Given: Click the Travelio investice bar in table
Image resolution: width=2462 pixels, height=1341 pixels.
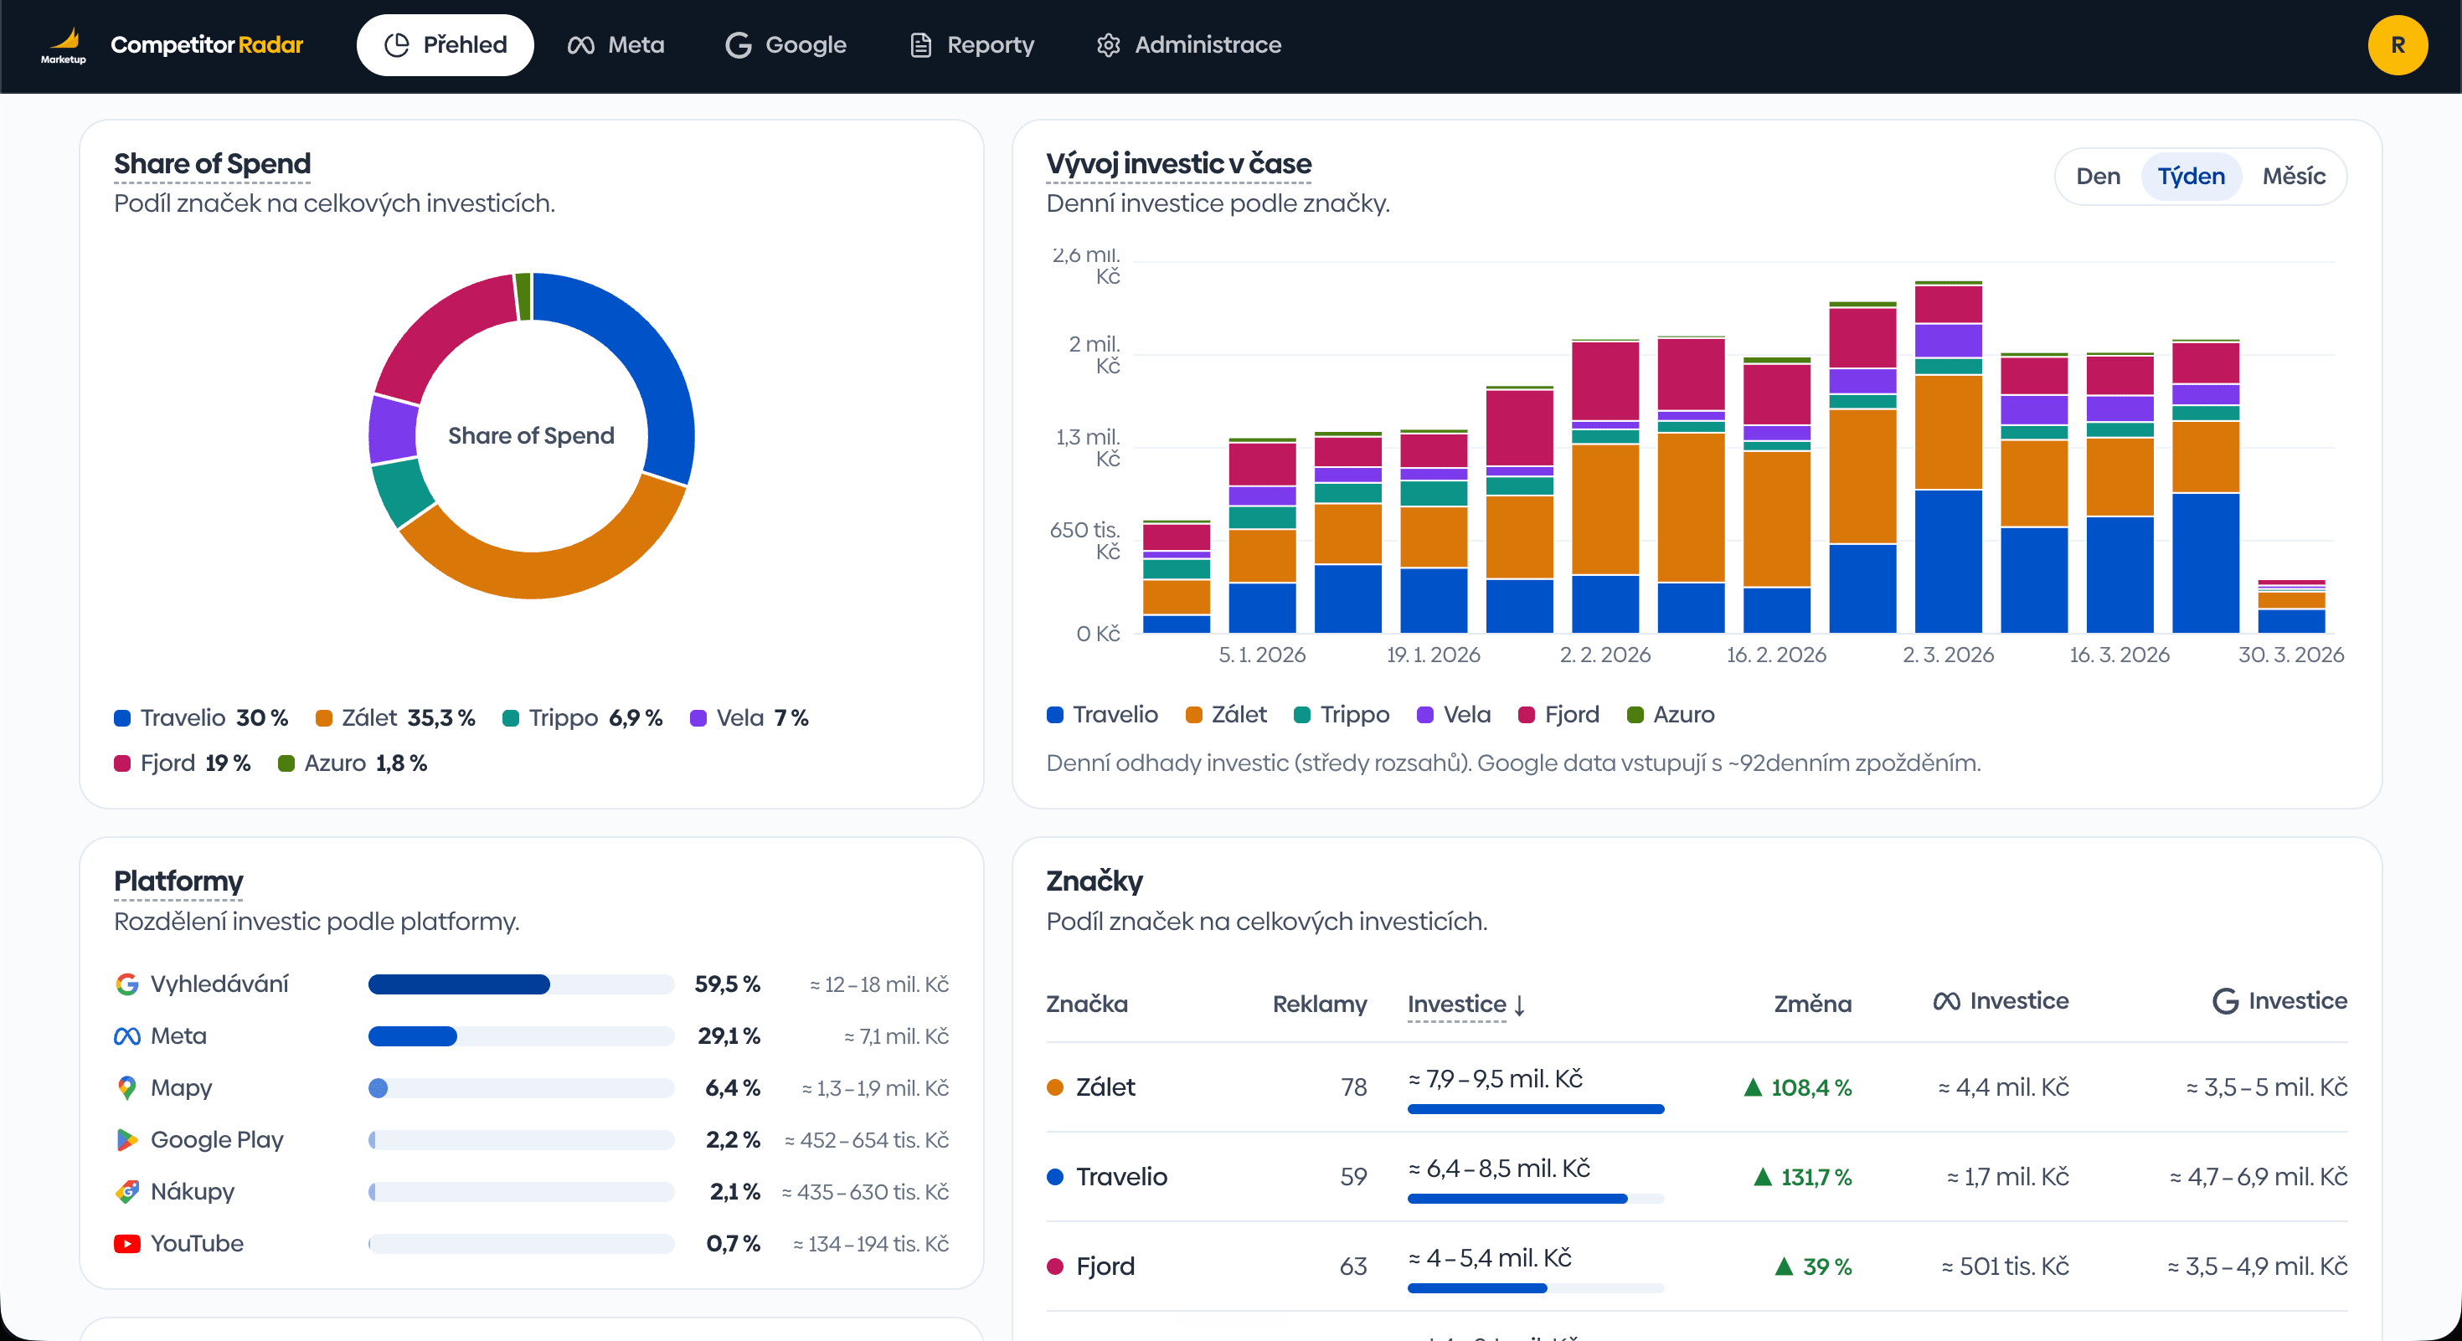Looking at the screenshot, I should [x=1535, y=1199].
